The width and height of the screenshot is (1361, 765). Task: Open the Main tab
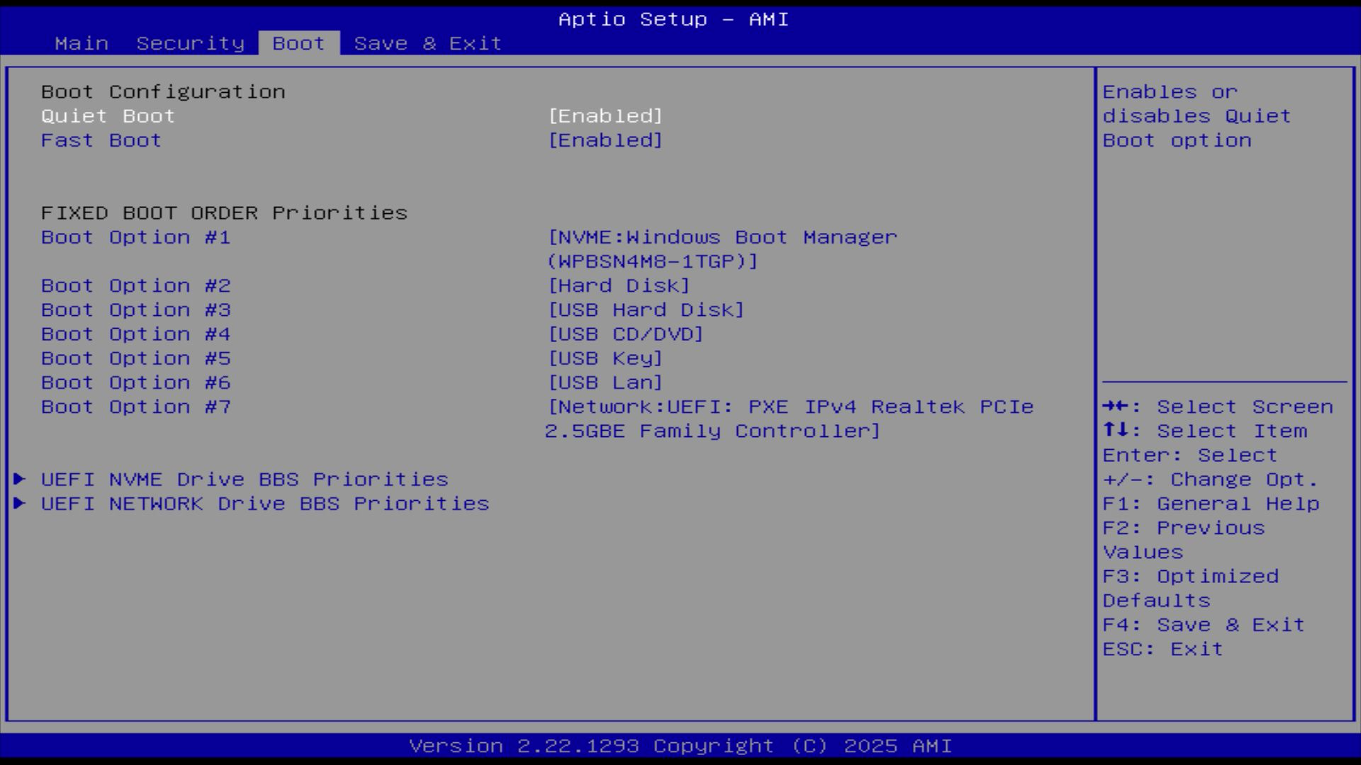click(82, 43)
